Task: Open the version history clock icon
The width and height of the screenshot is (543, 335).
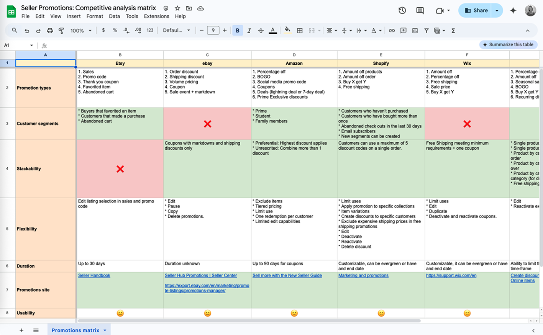Action: [402, 10]
